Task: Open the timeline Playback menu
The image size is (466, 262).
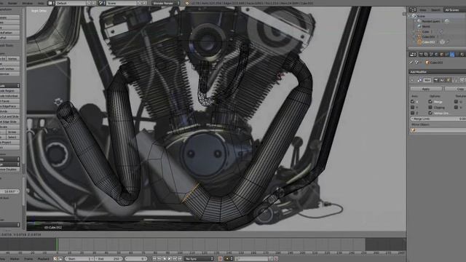Action: coord(44,259)
